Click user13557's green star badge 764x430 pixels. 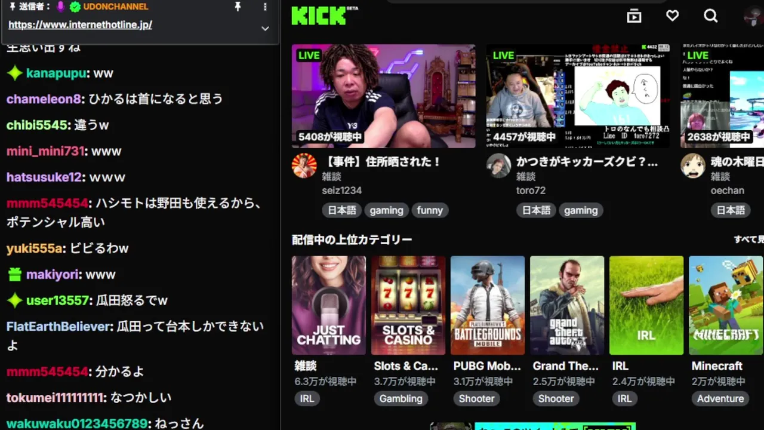[x=14, y=300]
